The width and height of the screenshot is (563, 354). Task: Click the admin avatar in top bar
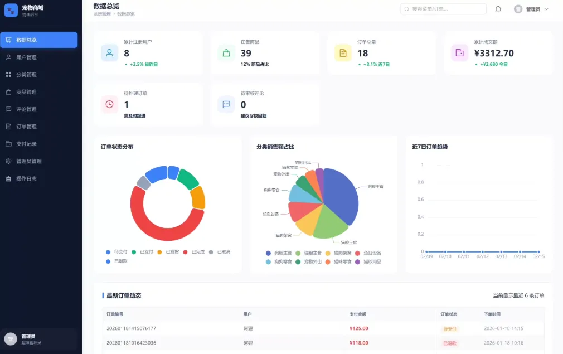[x=518, y=9]
